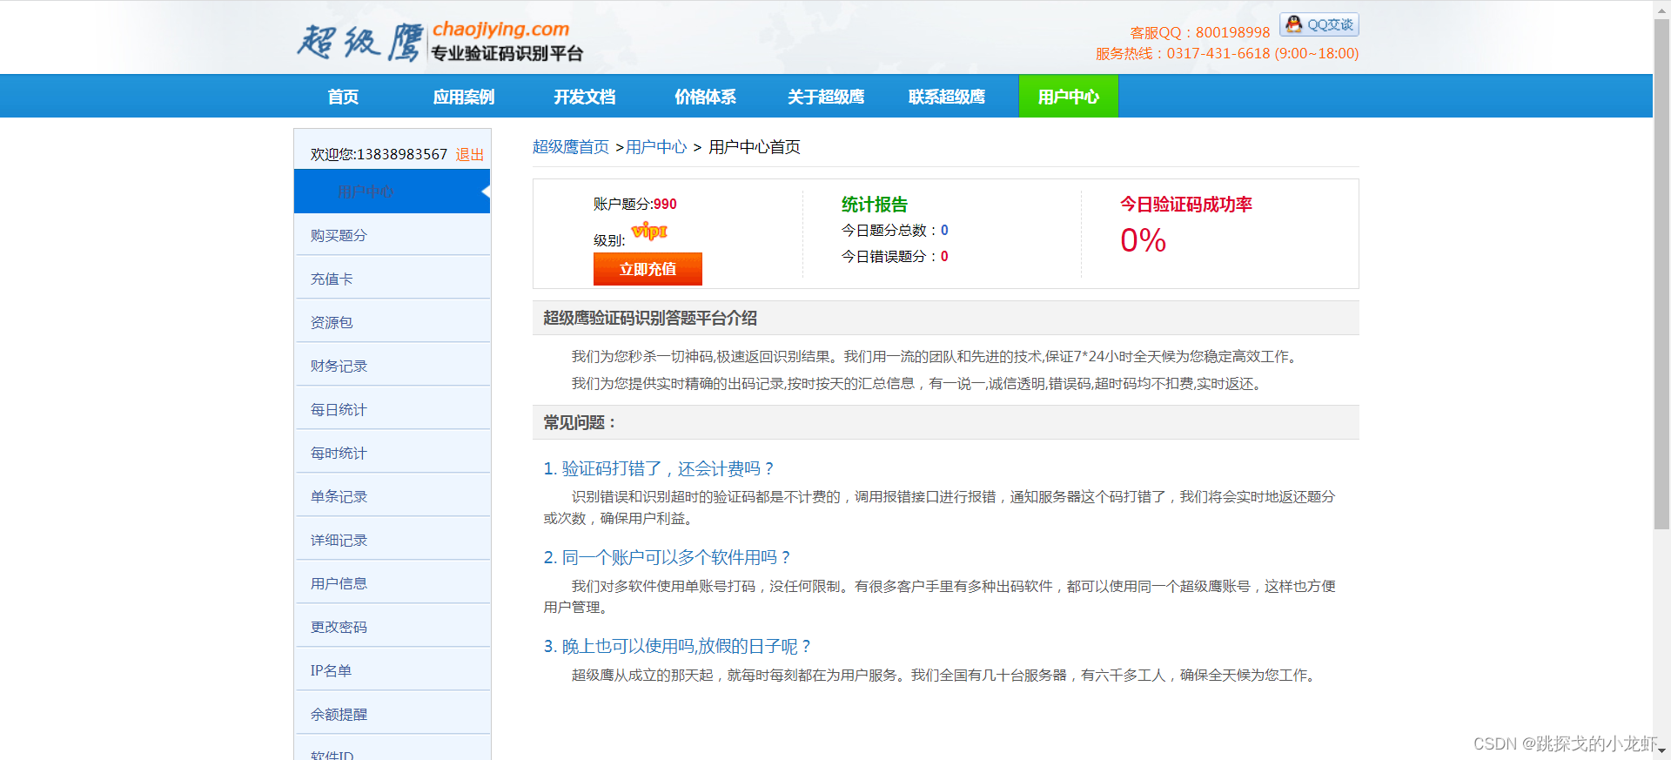Click the 退出 logout link

click(470, 154)
